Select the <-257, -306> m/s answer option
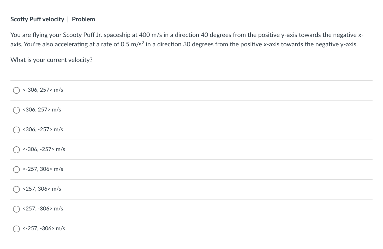Image resolution: width=383 pixels, height=249 pixels. pos(16,229)
